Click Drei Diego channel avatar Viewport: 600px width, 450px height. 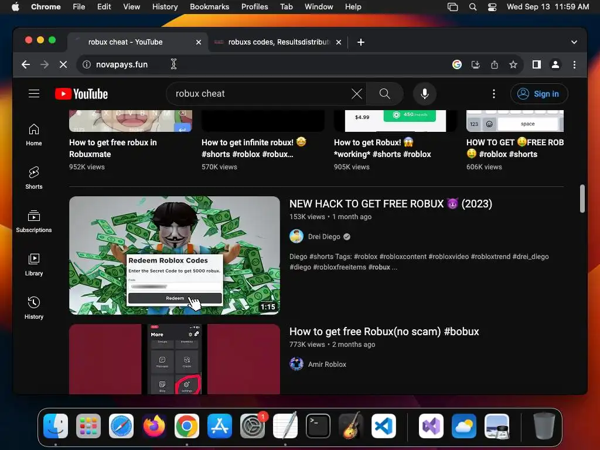click(296, 237)
